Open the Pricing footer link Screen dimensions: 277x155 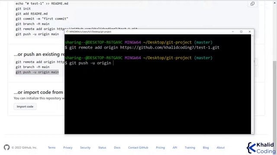tap(160, 148)
